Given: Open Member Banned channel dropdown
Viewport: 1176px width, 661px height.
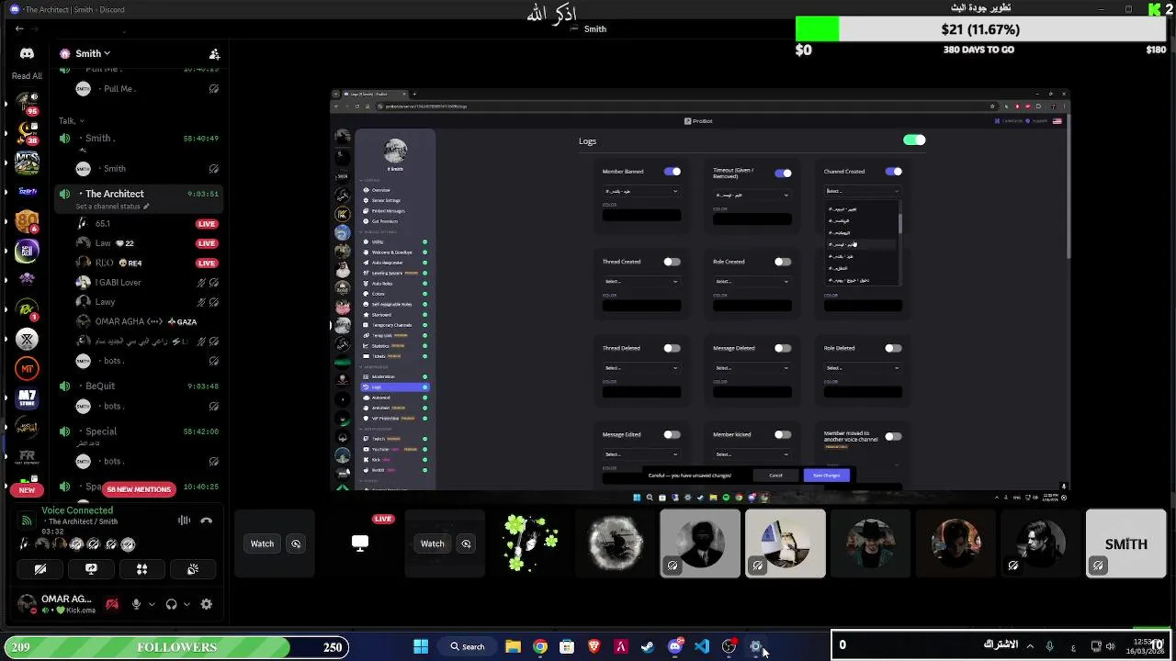Looking at the screenshot, I should pyautogui.click(x=641, y=191).
